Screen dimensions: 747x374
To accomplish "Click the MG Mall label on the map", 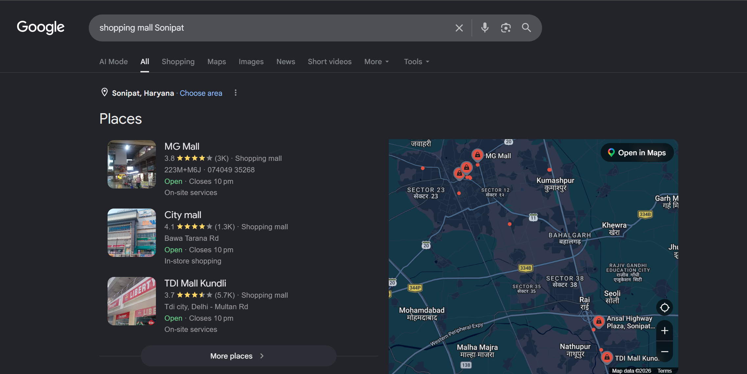I will [x=498, y=156].
